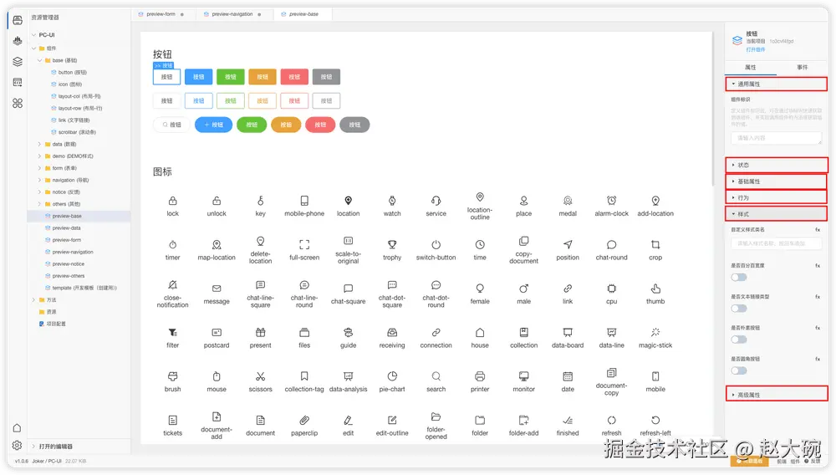The width and height of the screenshot is (836, 475).
Task: Open the four-petal apps sidebar icon
Action: (x=18, y=103)
